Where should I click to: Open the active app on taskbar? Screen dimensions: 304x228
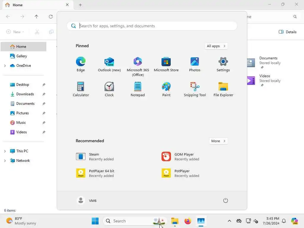point(201,221)
